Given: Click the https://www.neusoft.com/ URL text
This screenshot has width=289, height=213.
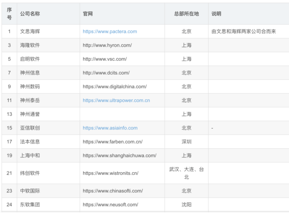Looking at the screenshot, I should [111, 204].
